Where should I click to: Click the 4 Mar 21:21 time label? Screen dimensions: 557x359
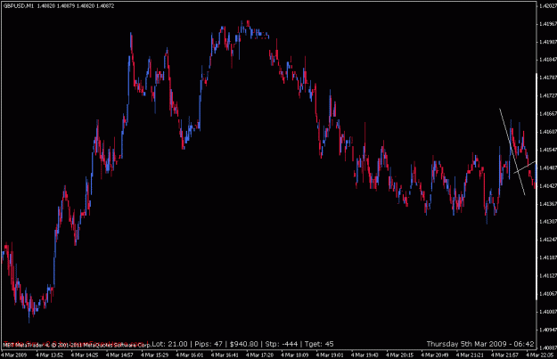click(x=470, y=355)
